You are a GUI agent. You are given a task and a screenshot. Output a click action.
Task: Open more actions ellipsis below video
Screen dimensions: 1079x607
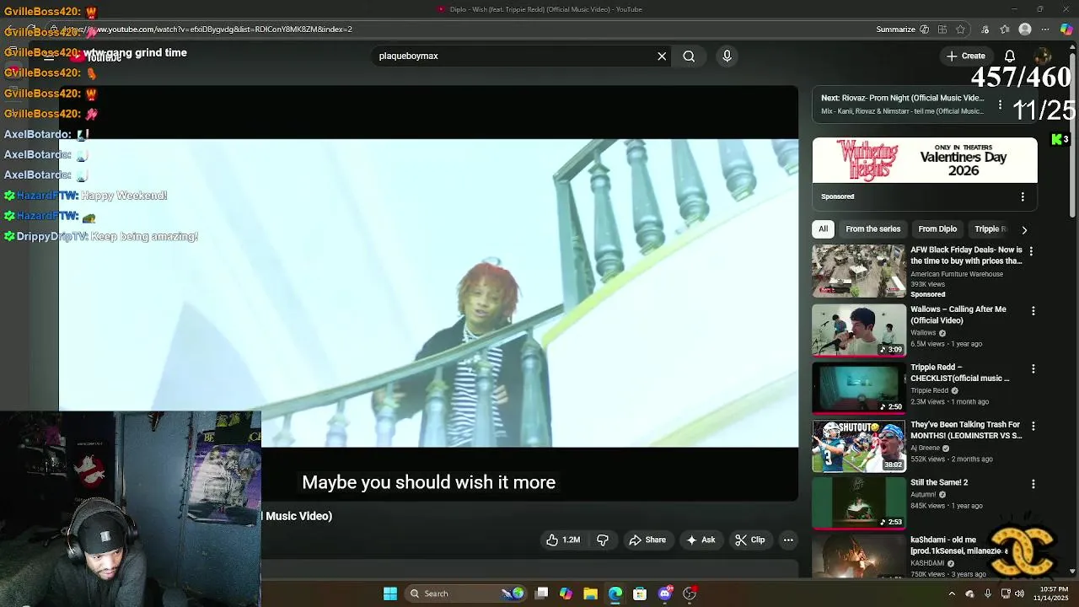pyautogui.click(x=788, y=540)
